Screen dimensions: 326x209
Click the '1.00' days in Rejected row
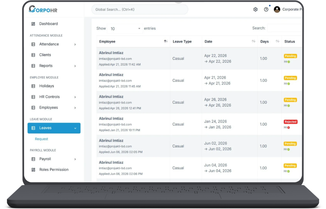(x=264, y=124)
